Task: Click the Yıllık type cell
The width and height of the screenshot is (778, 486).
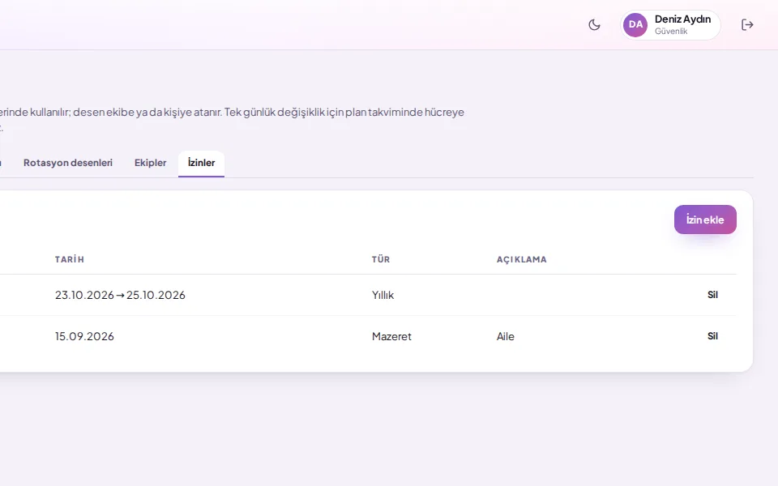Action: [x=383, y=295]
